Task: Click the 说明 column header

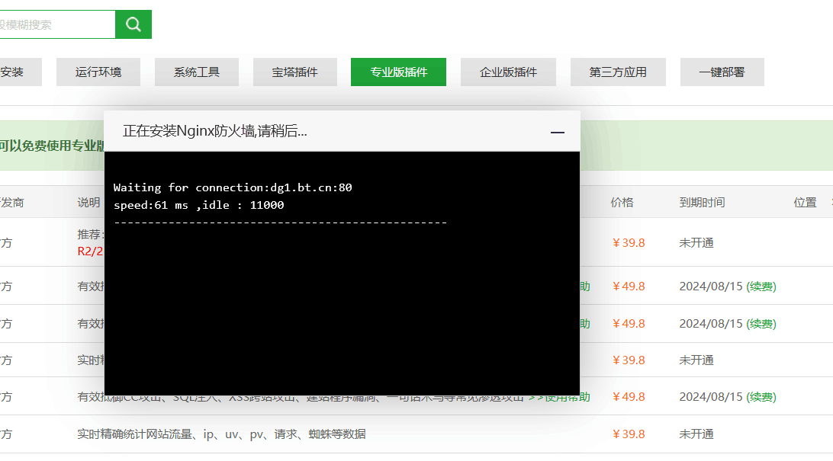Action: 88,202
